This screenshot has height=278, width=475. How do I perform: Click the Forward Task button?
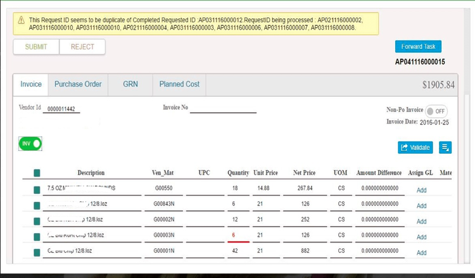418,46
